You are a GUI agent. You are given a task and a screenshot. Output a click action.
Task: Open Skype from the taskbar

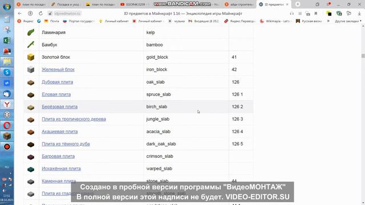coord(7,72)
